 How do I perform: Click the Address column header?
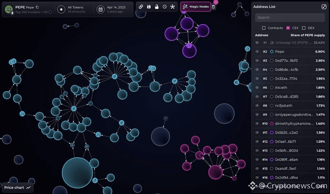pos(262,35)
